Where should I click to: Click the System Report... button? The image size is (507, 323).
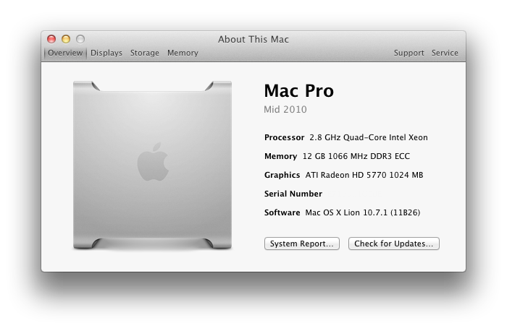[x=302, y=244]
